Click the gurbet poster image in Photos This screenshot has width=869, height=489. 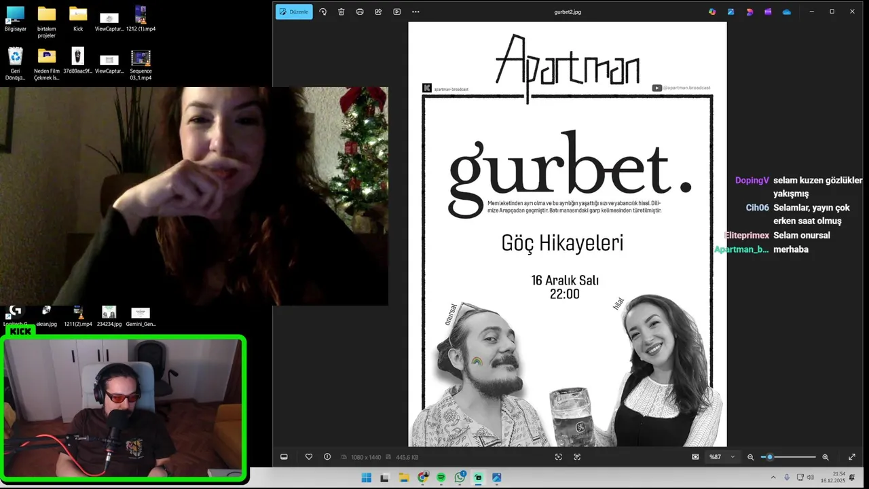(568, 234)
